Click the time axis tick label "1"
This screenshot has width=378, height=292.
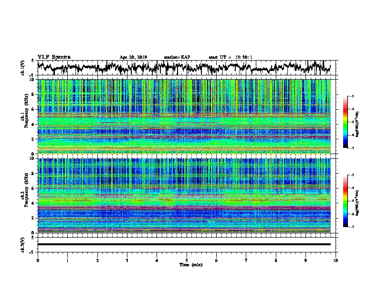67,260
